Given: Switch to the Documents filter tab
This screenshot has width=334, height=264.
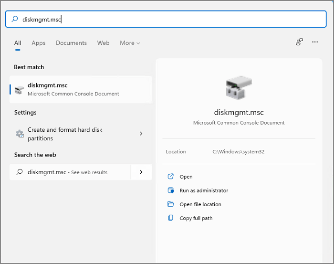Looking at the screenshot, I should point(71,43).
